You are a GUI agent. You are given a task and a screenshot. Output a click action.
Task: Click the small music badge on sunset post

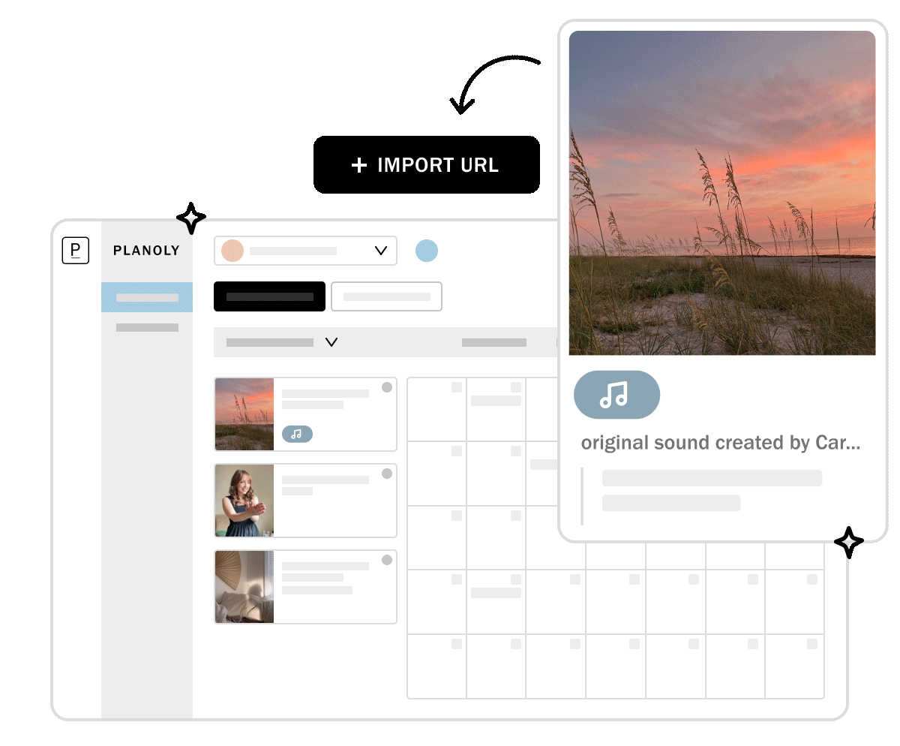point(297,434)
